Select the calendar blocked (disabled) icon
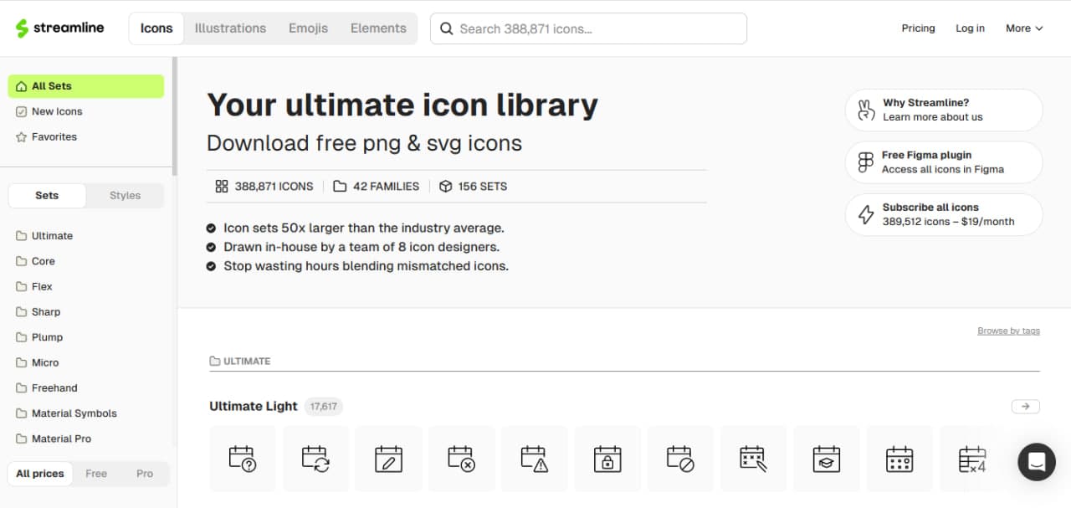Screen dimensions: 1071x508 point(680,459)
